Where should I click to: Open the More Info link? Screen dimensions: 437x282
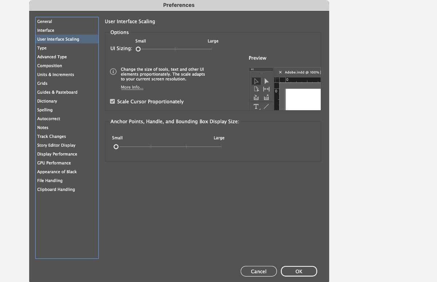[x=132, y=87]
